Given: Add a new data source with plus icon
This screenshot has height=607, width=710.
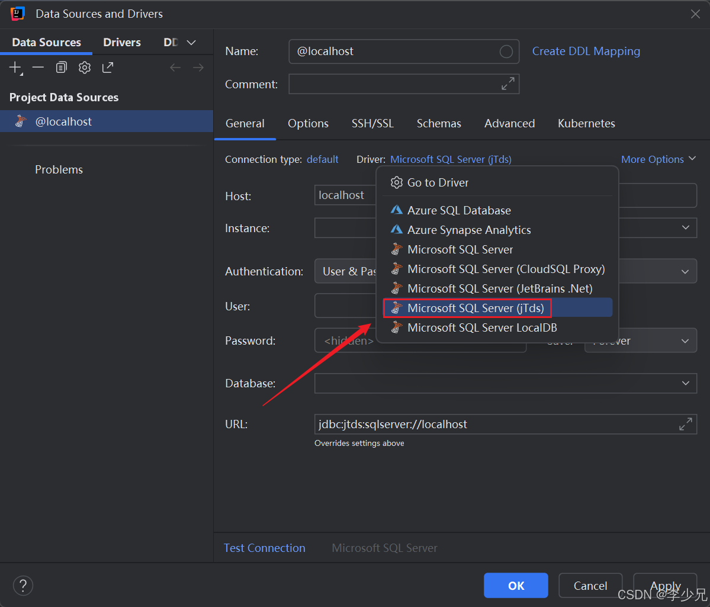Looking at the screenshot, I should [15, 68].
